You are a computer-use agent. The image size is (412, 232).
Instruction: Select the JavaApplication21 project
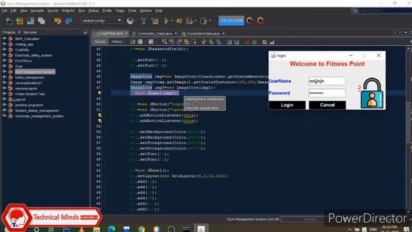pyautogui.click(x=28, y=83)
